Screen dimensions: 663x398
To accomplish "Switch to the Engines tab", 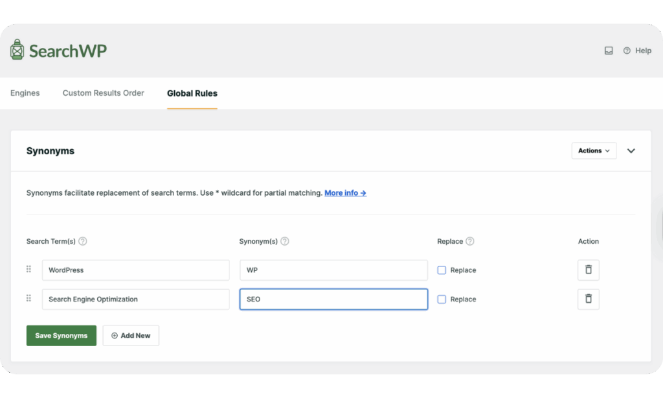I will click(x=25, y=93).
